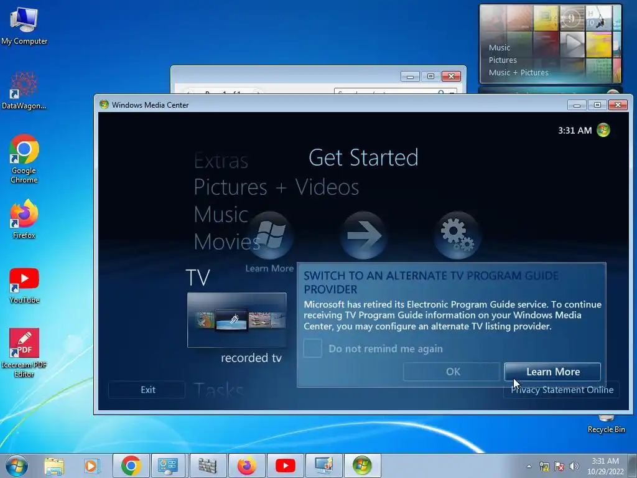Open the Recycle Bin on desktop
The width and height of the screenshot is (637, 478).
[x=606, y=424]
